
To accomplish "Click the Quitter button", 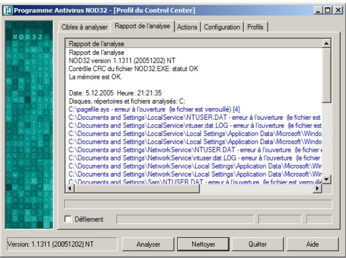I will 258,244.
